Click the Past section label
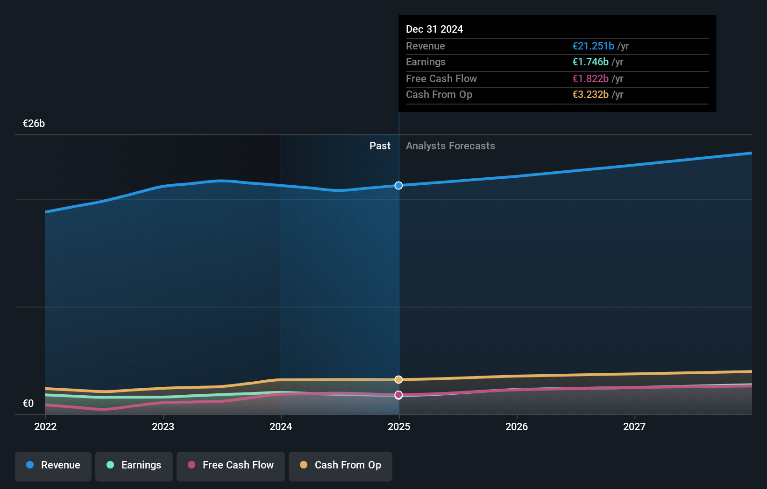 click(x=380, y=146)
